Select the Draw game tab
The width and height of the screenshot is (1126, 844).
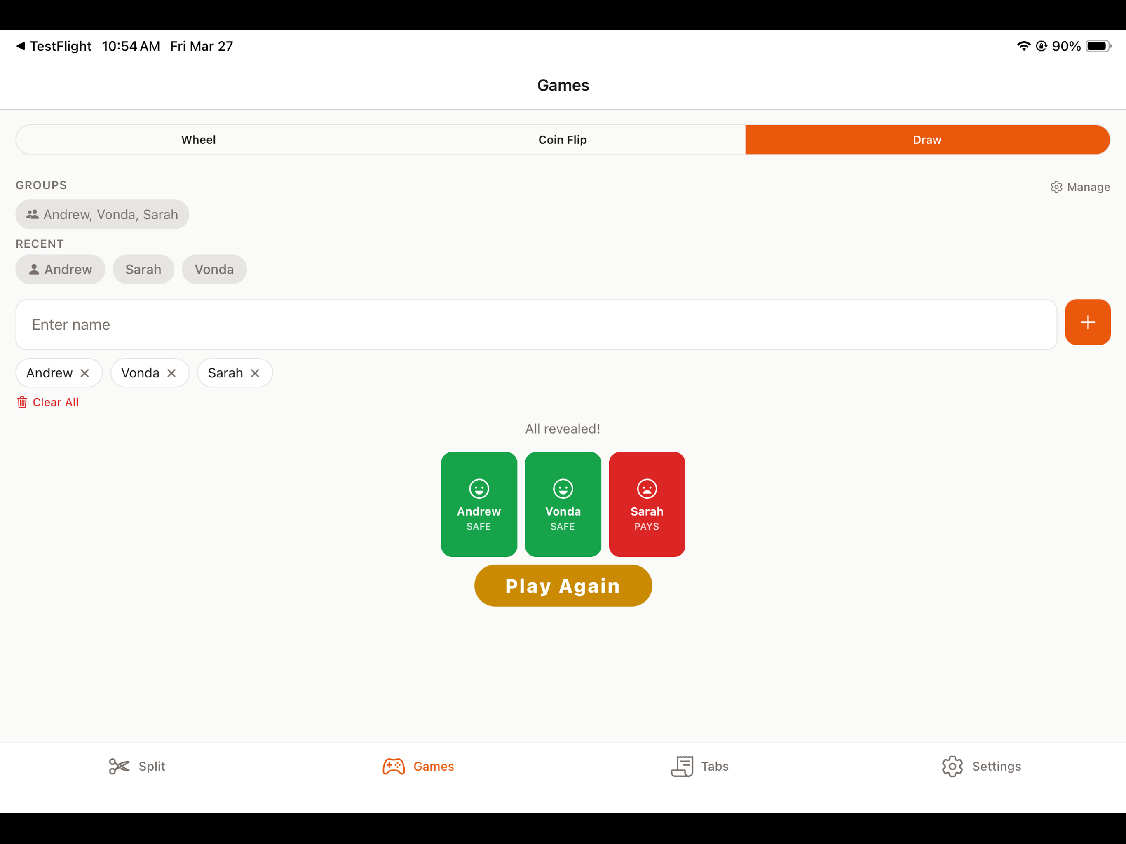point(927,139)
